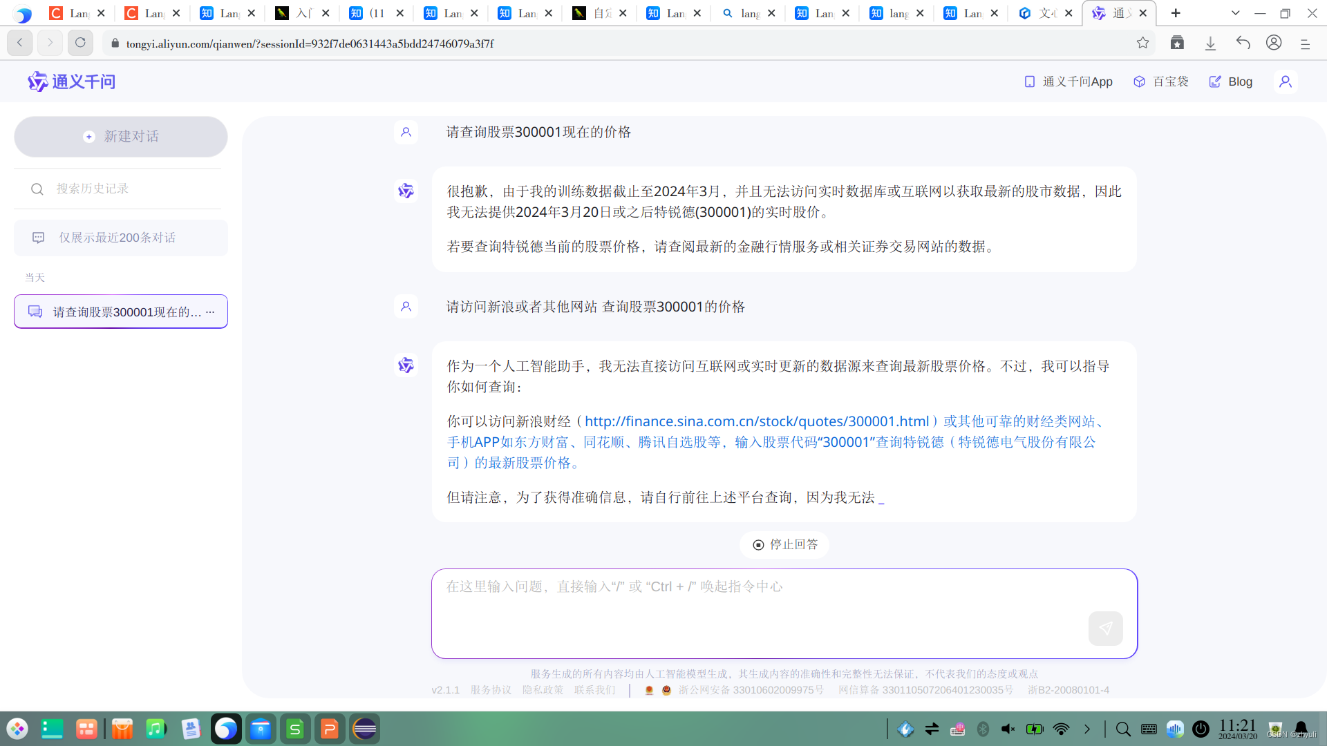Screen dimensions: 1327x746
Task: Bookmark this page with the star icon
Action: click(1142, 43)
